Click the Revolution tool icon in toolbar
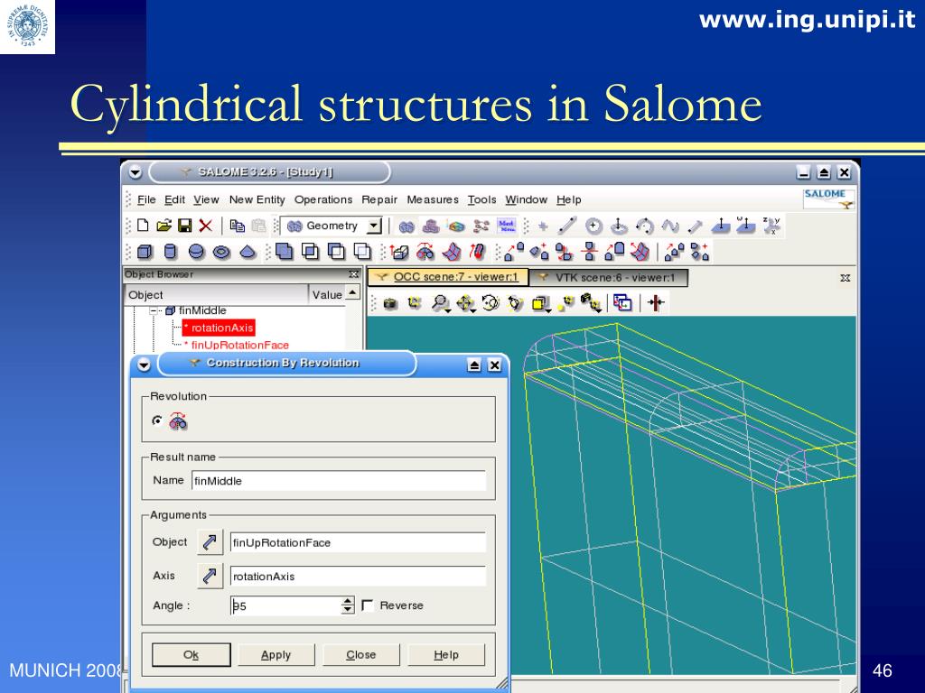The image size is (925, 693). pos(425,253)
